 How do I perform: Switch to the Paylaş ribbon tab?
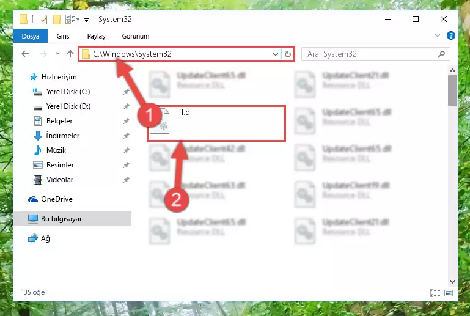click(x=96, y=36)
